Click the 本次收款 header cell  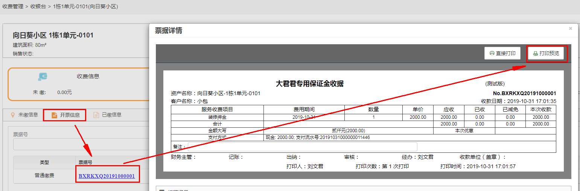(541, 109)
